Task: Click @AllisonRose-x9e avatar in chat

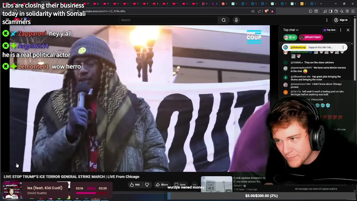Action: pyautogui.click(x=285, y=77)
